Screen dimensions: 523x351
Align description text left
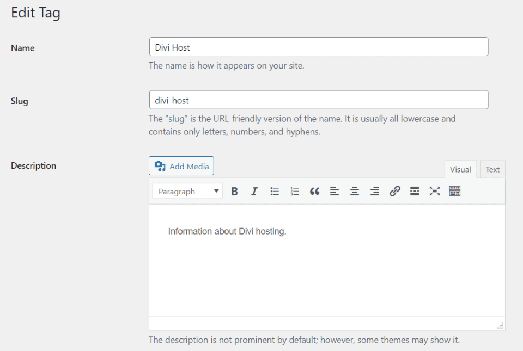[x=335, y=191]
